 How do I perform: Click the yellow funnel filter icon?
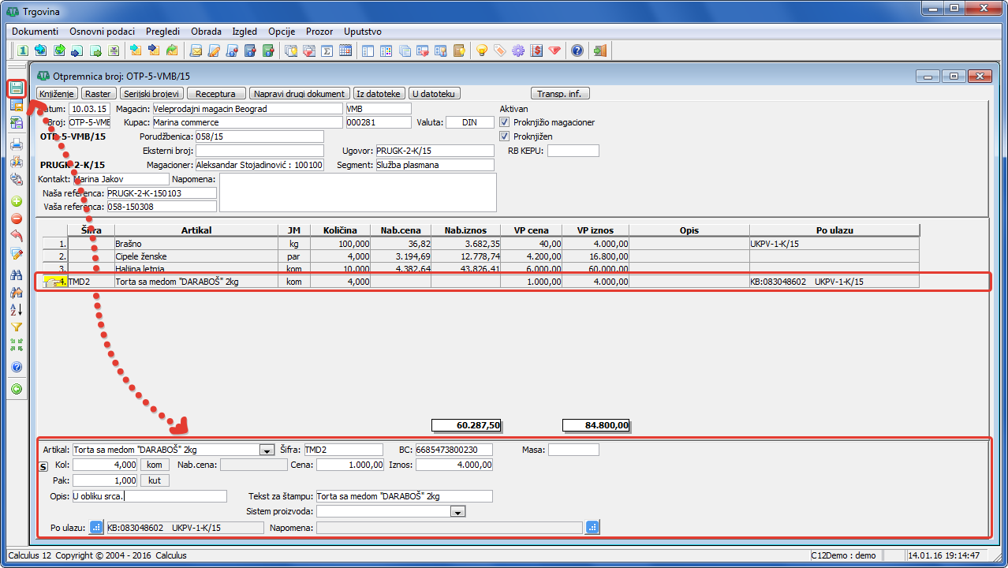(x=17, y=327)
